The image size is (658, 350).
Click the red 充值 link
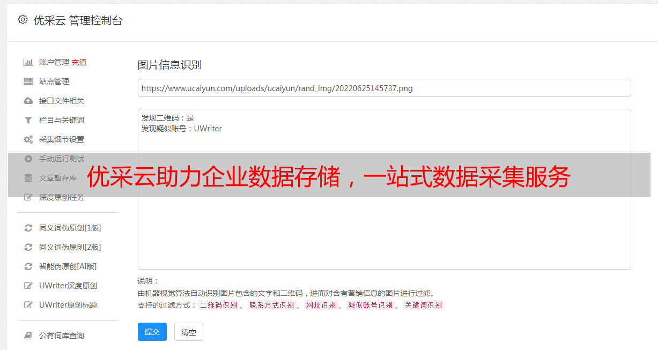tap(79, 62)
